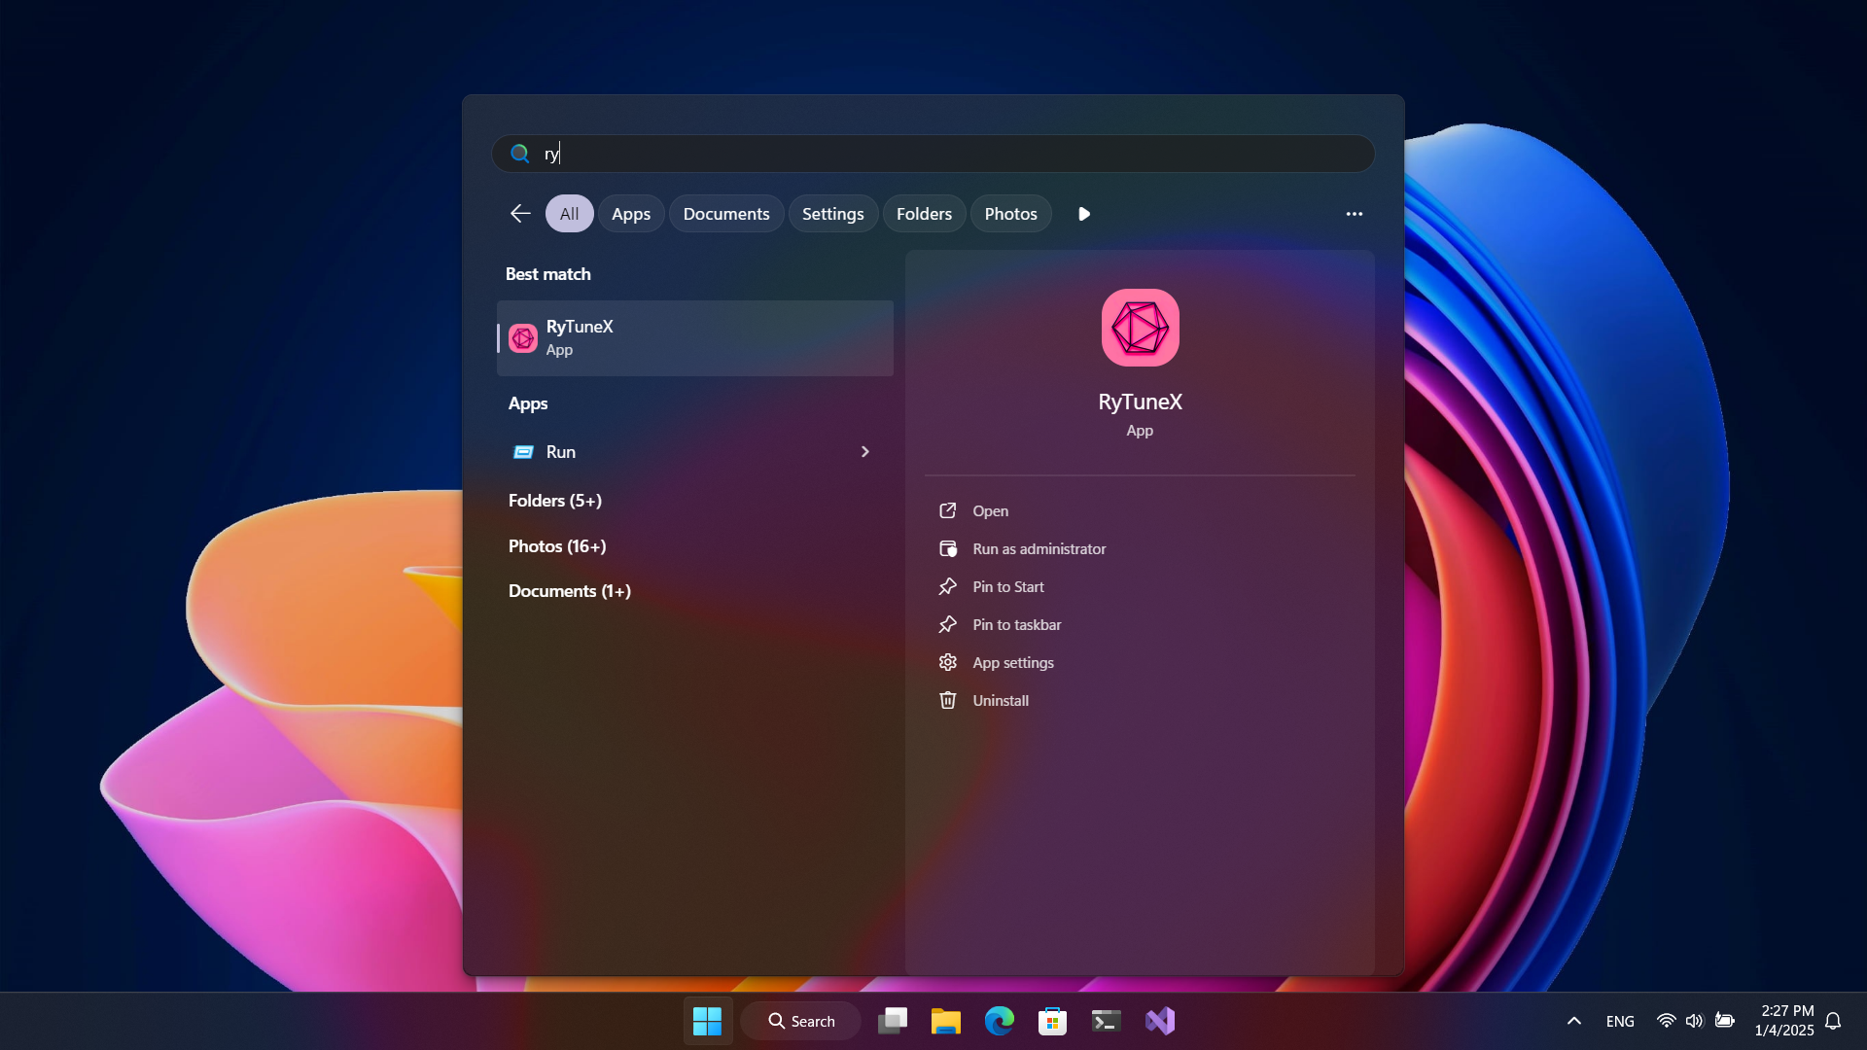The image size is (1867, 1050).
Task: Go back using the left arrow
Action: coord(520,214)
